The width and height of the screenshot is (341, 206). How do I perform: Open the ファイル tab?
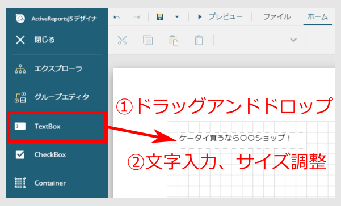[277, 17]
